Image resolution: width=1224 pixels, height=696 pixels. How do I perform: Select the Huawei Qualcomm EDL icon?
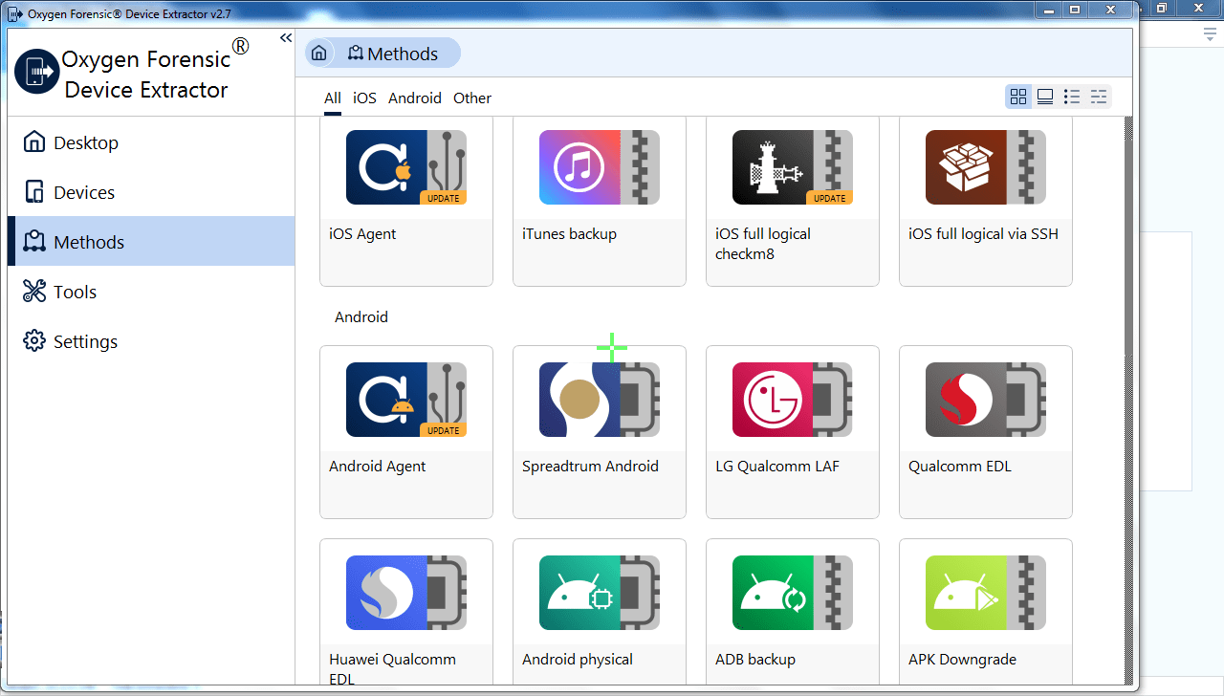(x=406, y=593)
